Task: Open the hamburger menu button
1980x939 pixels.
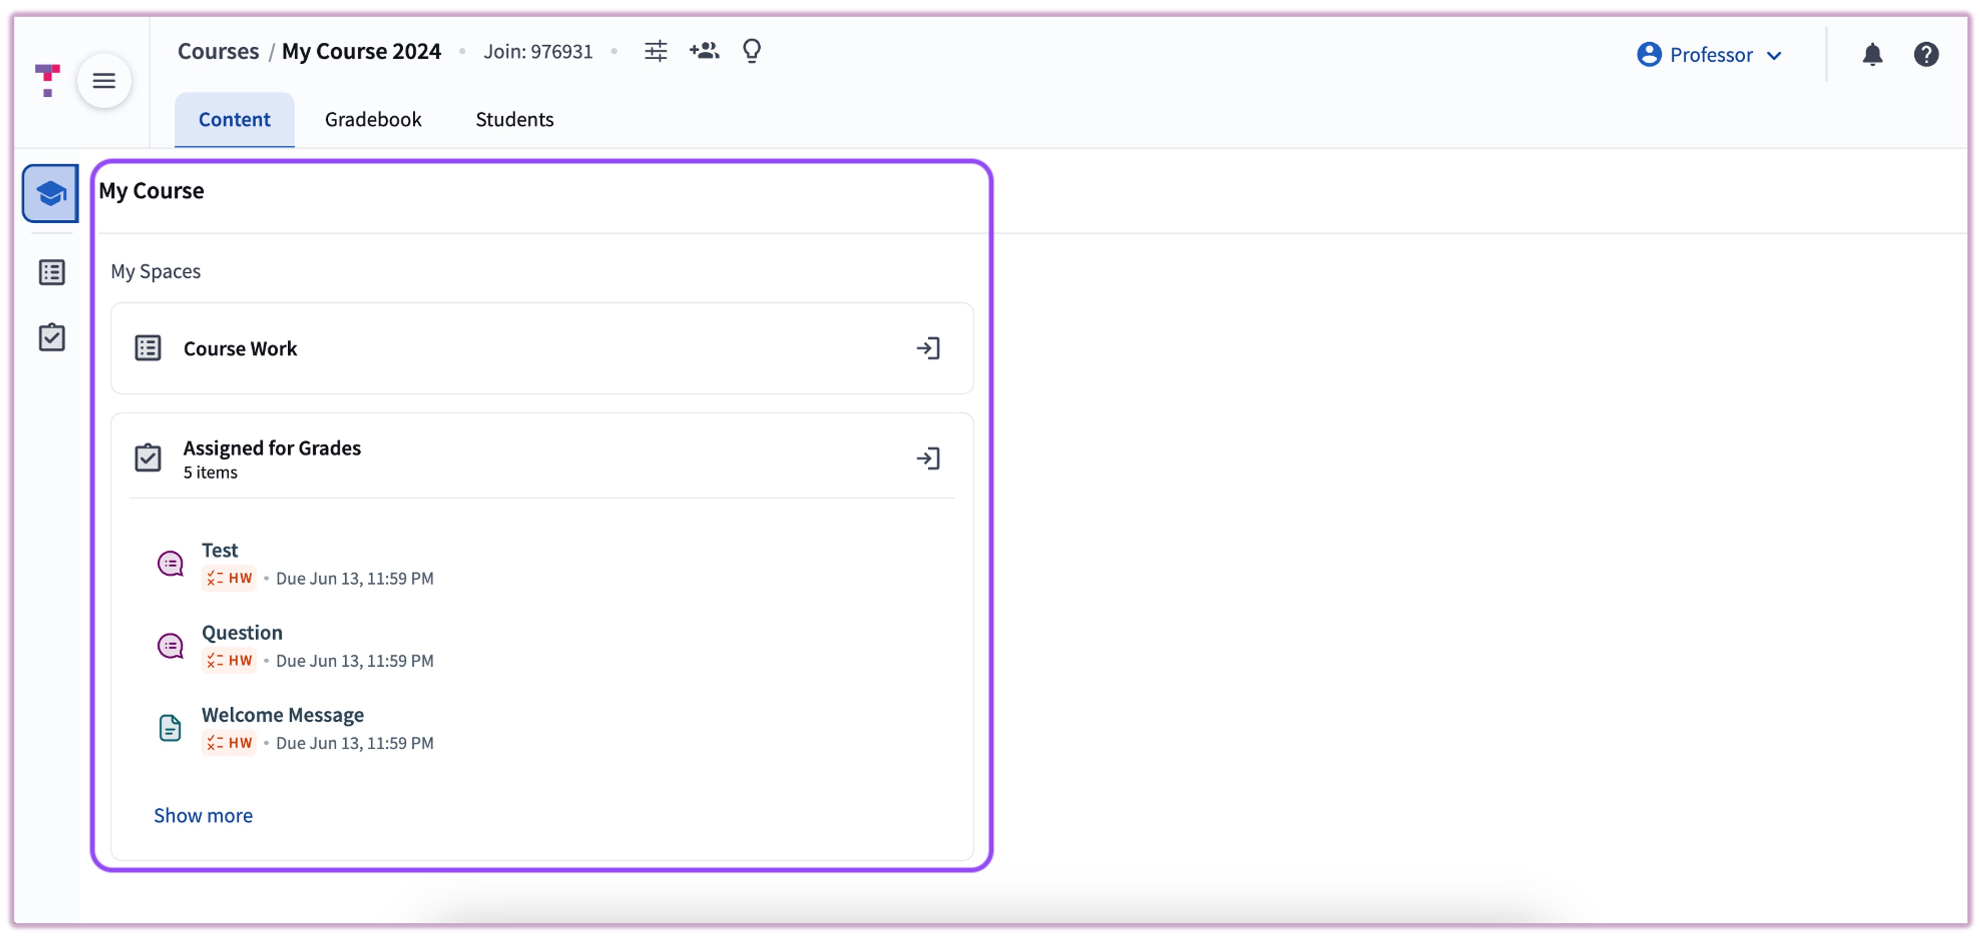Action: [104, 81]
